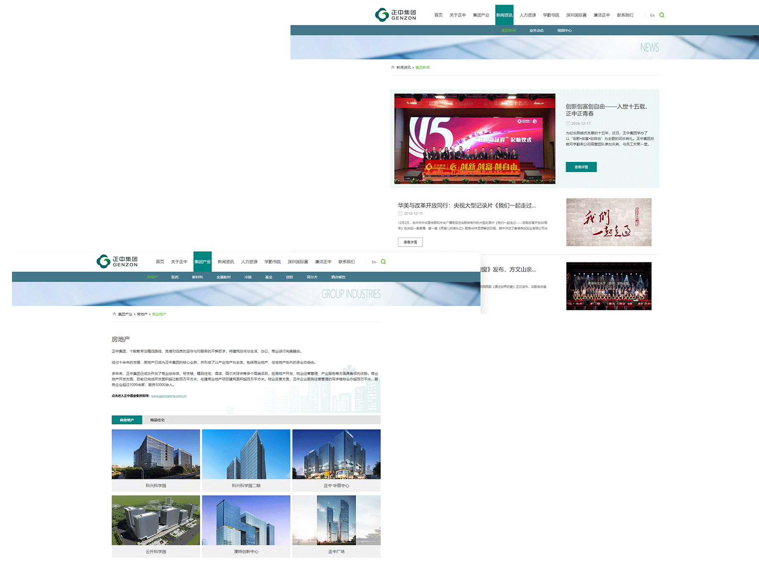Open 关于正中 in the Group Industries page menu
The height and width of the screenshot is (580, 759).
click(179, 262)
